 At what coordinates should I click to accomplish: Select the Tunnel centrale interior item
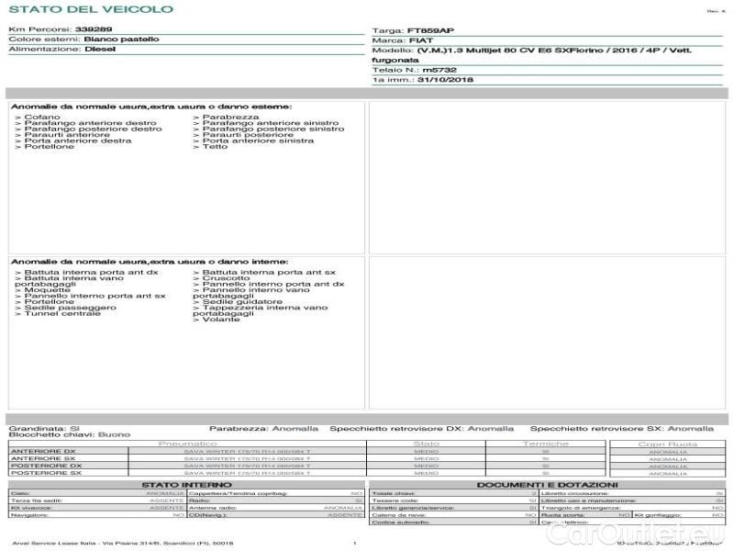click(59, 314)
